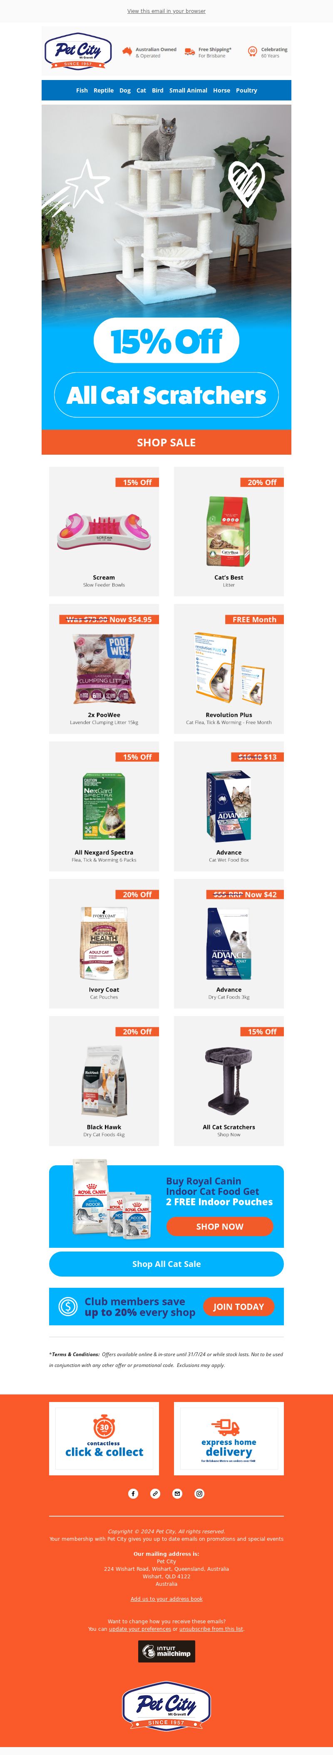Click the orange SHOP SALE banner button

click(x=166, y=442)
